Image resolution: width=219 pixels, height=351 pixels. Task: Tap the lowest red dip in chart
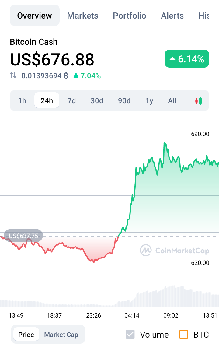[x=94, y=262]
